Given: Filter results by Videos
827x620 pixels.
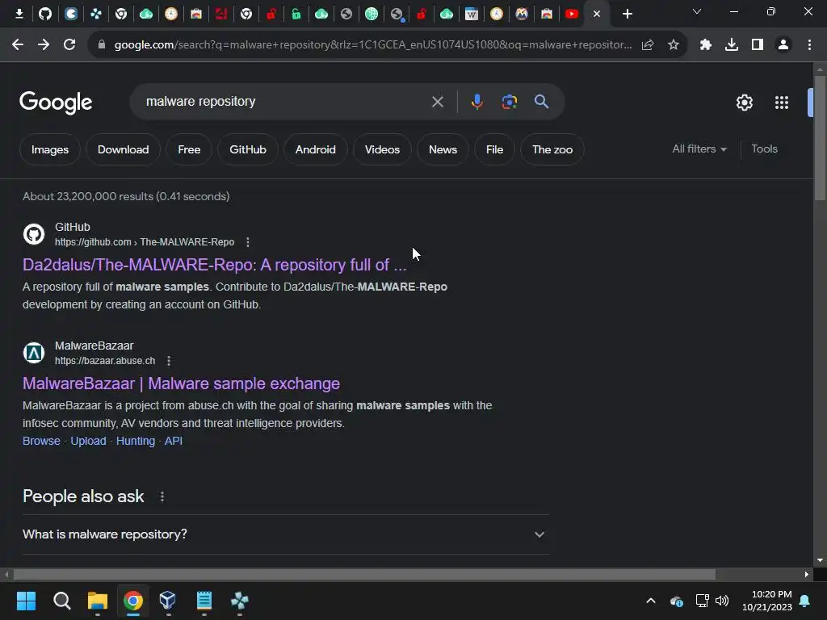Looking at the screenshot, I should pyautogui.click(x=382, y=149).
